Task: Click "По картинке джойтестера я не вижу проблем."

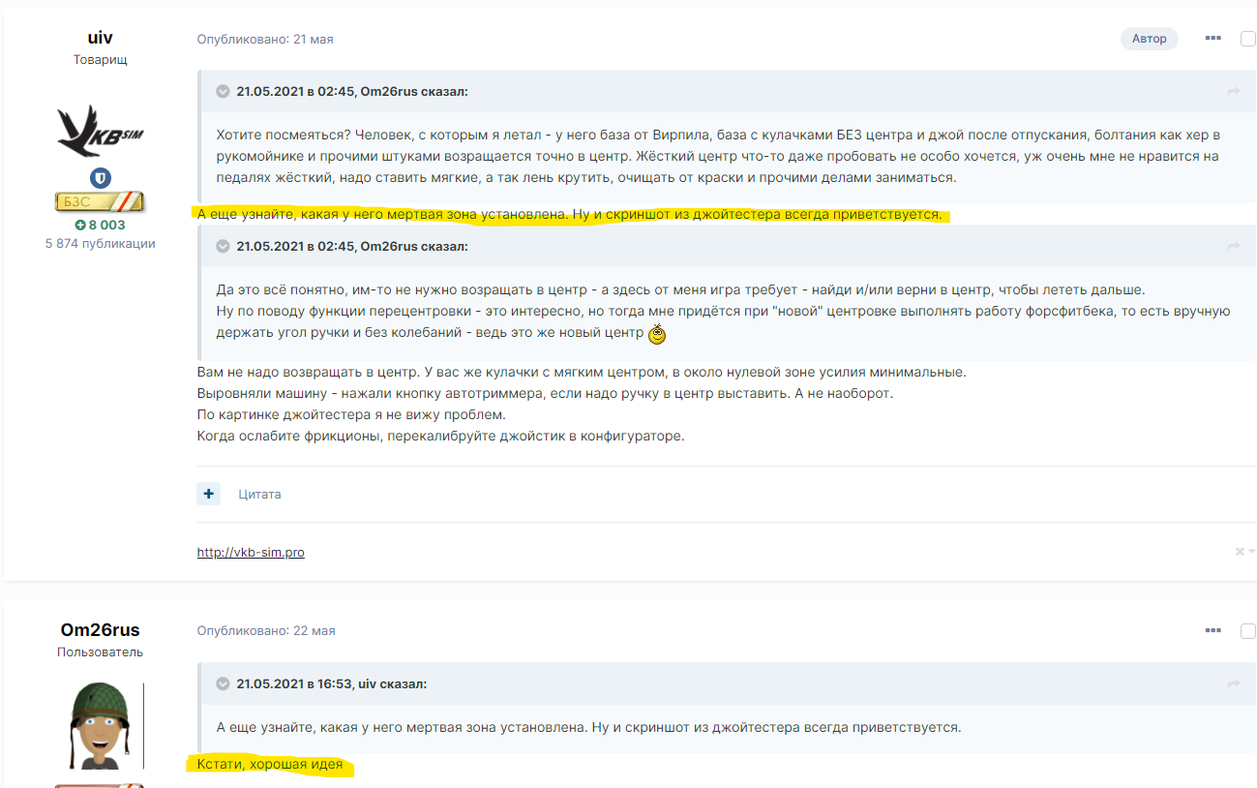Action: 351,415
